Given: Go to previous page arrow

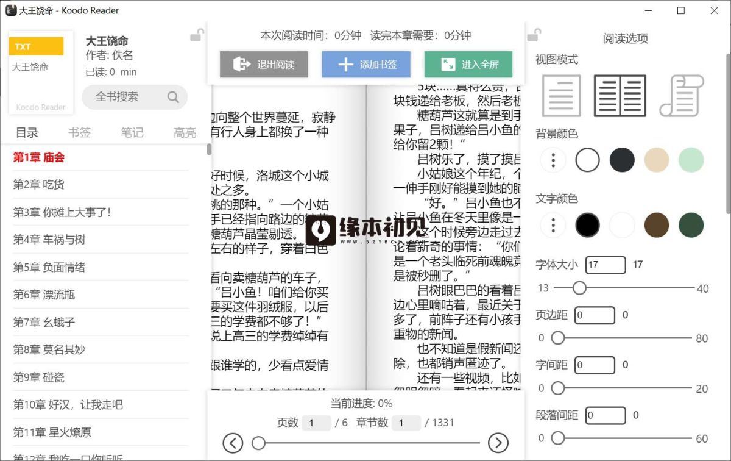Looking at the screenshot, I should [233, 443].
